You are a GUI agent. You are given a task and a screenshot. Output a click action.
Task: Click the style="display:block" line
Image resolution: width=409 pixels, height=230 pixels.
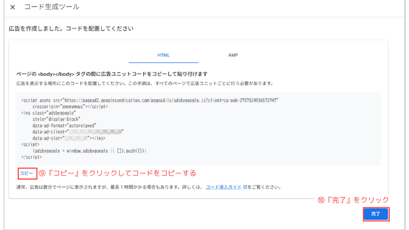[x=57, y=119]
